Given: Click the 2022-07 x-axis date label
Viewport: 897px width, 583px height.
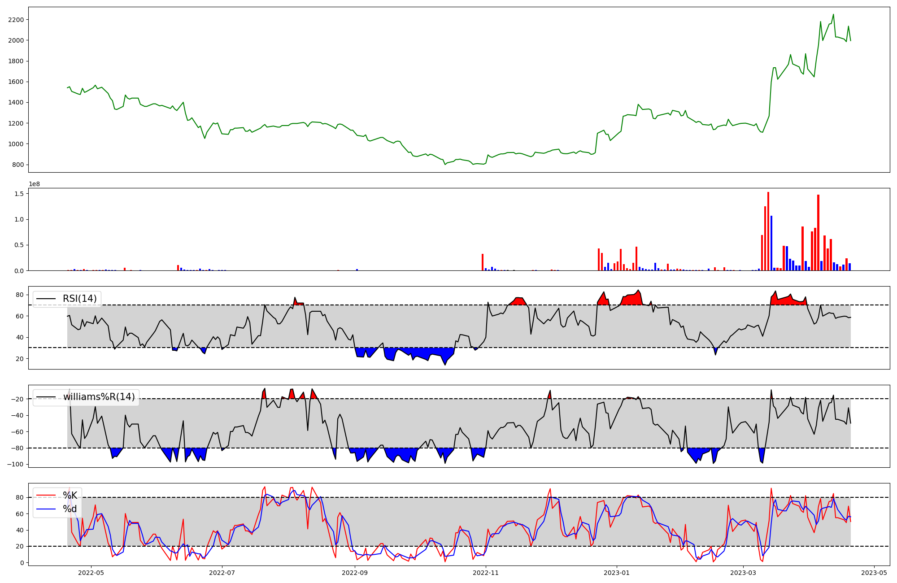Looking at the screenshot, I should point(222,573).
